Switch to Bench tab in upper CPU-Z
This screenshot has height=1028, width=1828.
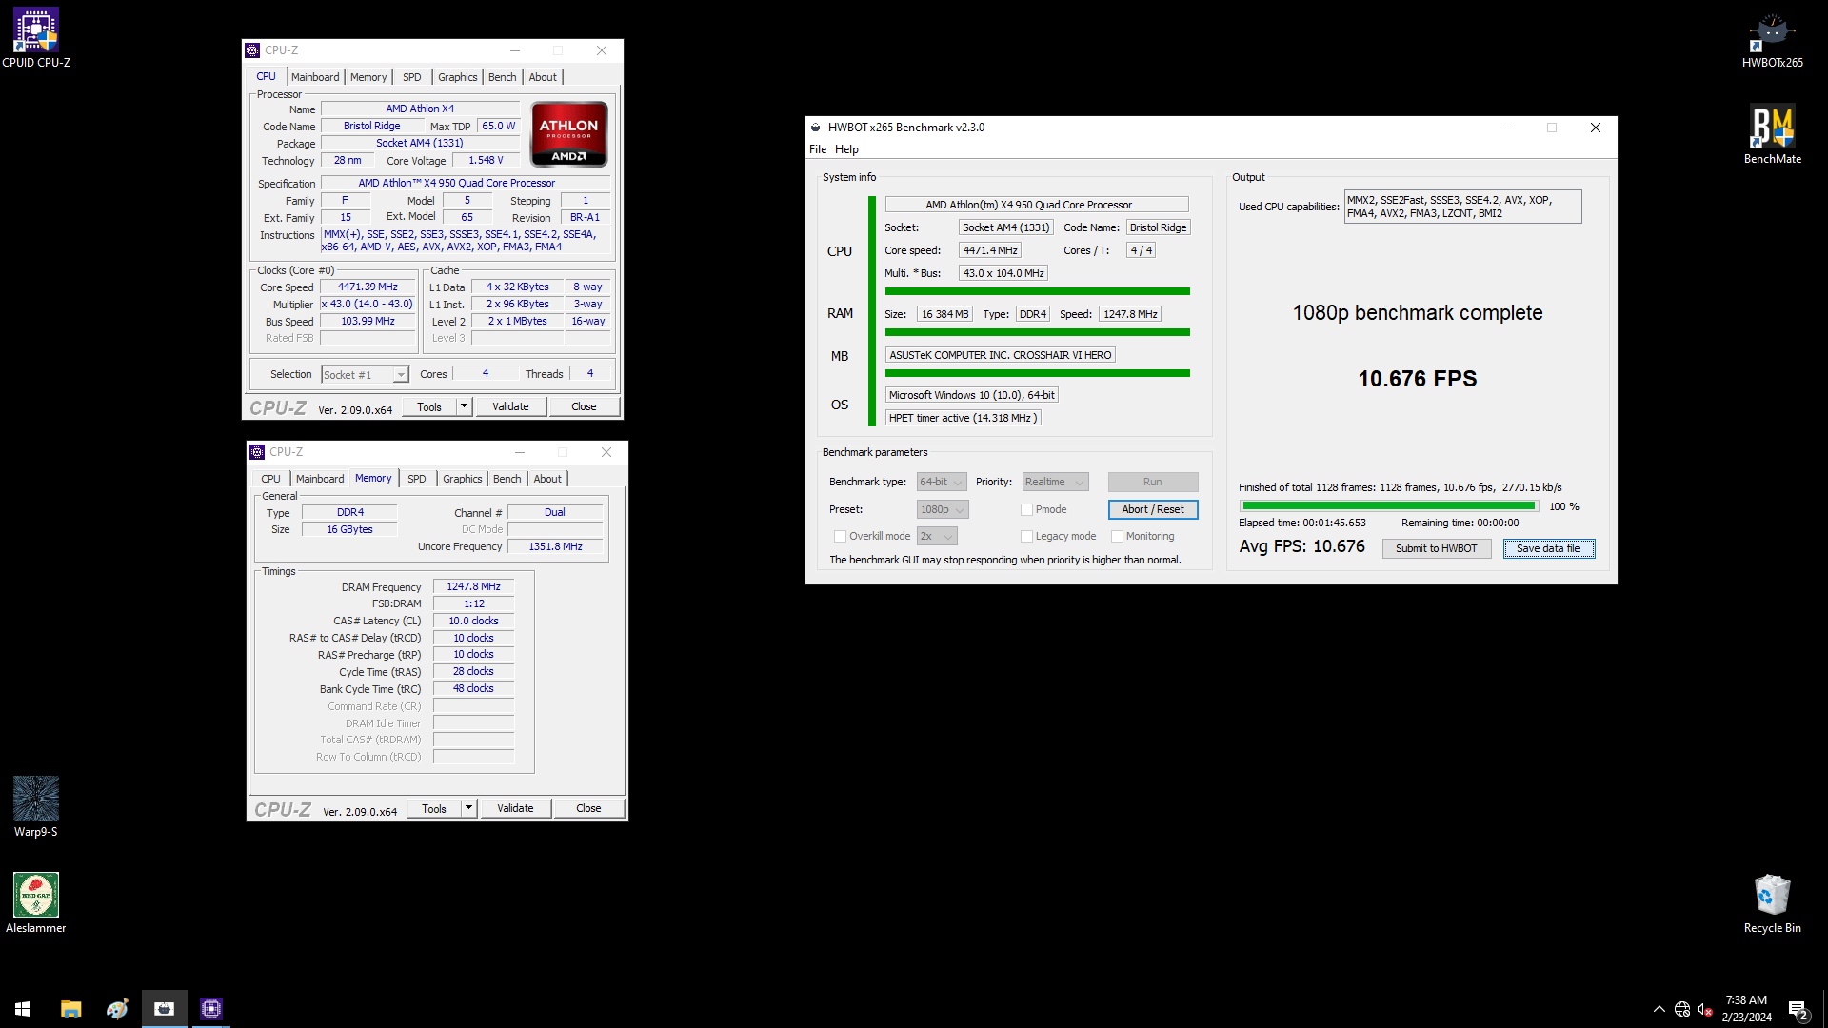click(x=503, y=77)
